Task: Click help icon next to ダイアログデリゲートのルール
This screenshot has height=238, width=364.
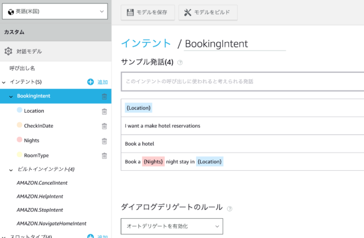Action: pos(230,208)
